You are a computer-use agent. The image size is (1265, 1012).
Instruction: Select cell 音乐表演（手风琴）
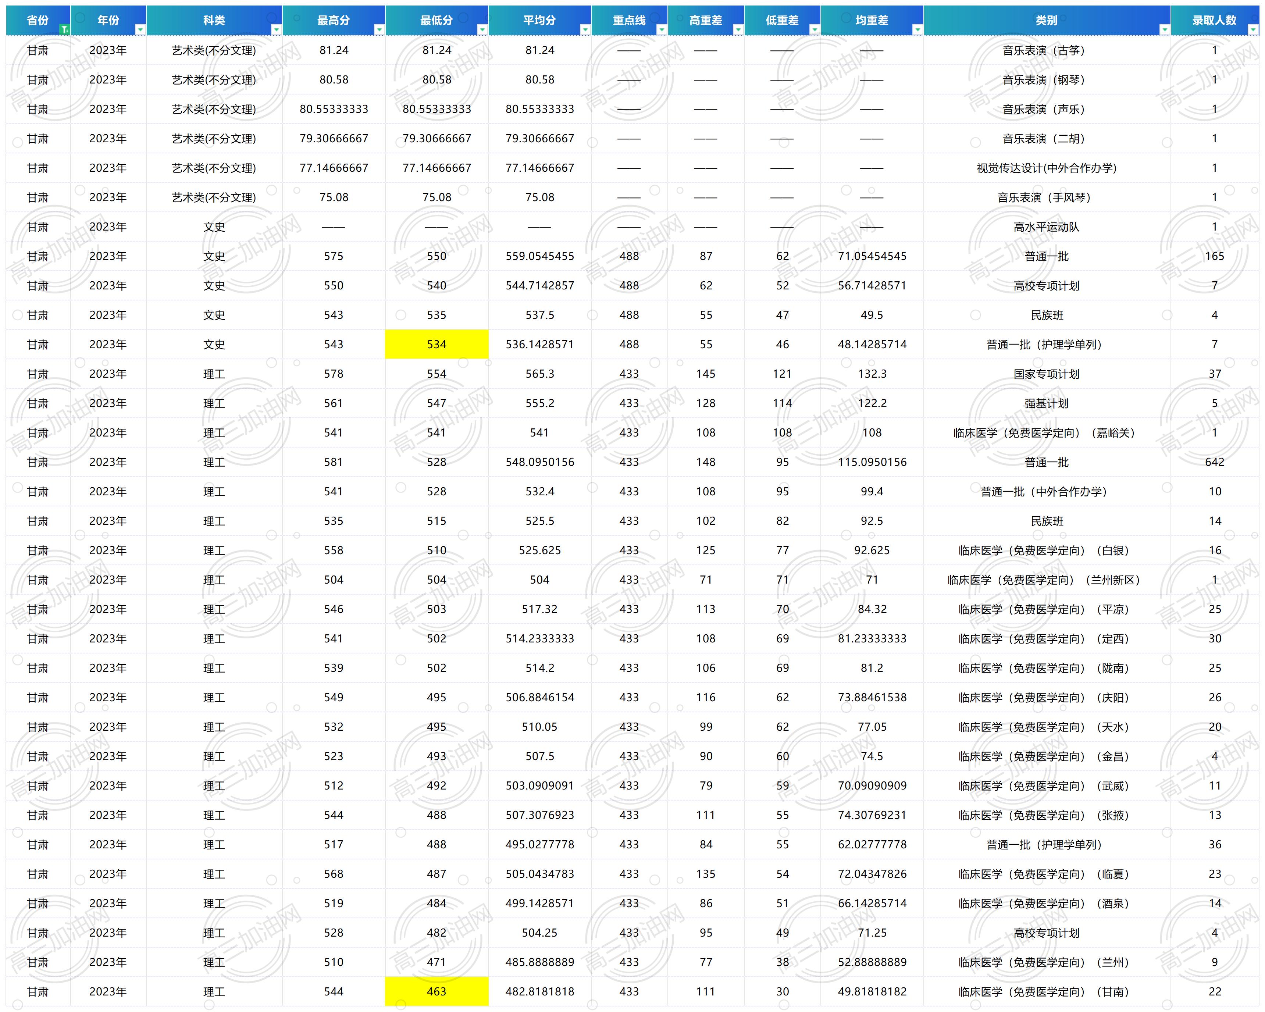[x=1047, y=197]
